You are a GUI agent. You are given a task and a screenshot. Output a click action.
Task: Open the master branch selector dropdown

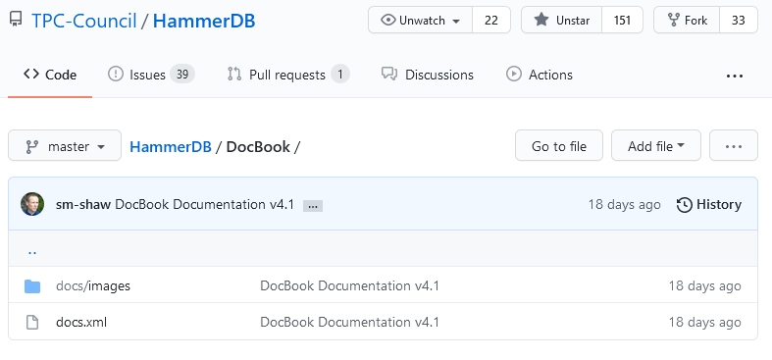pos(65,145)
